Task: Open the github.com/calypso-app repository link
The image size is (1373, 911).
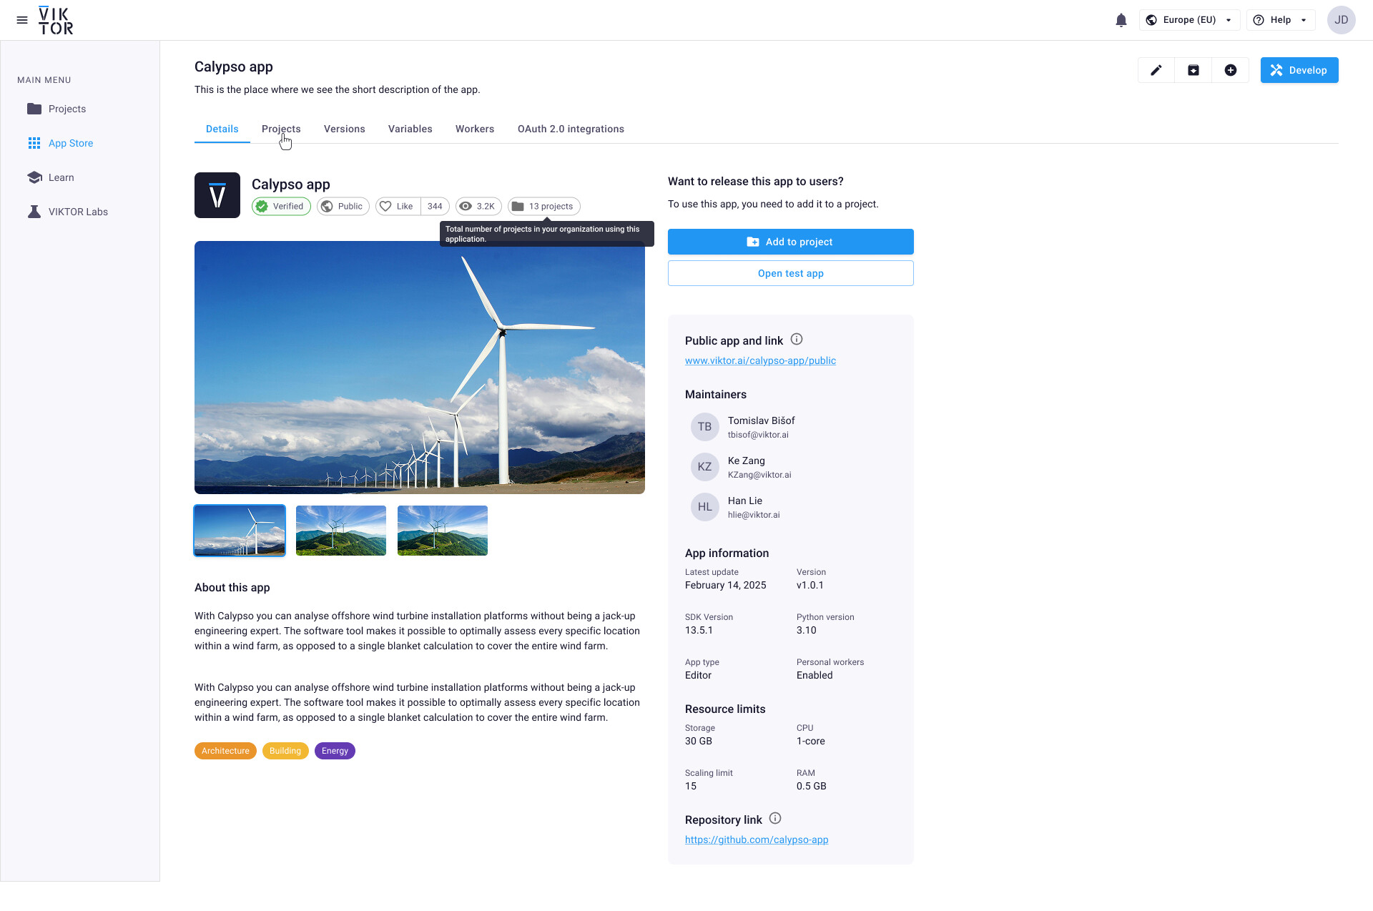Action: click(756, 840)
